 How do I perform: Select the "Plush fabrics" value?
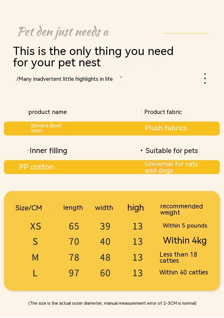coord(166,128)
